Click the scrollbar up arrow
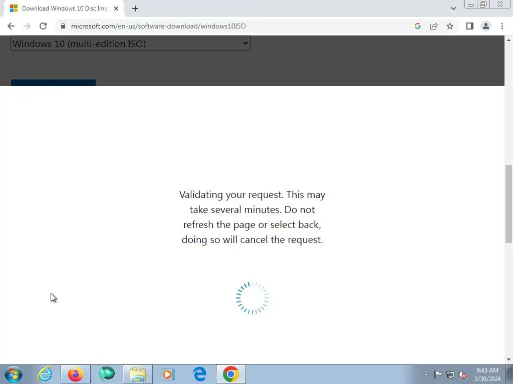 pos(509,40)
